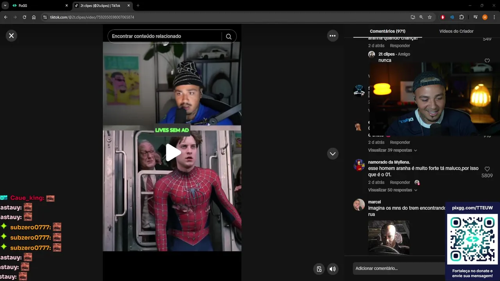Click the small avatar beside Responder
The image size is (500, 281).
(x=417, y=182)
